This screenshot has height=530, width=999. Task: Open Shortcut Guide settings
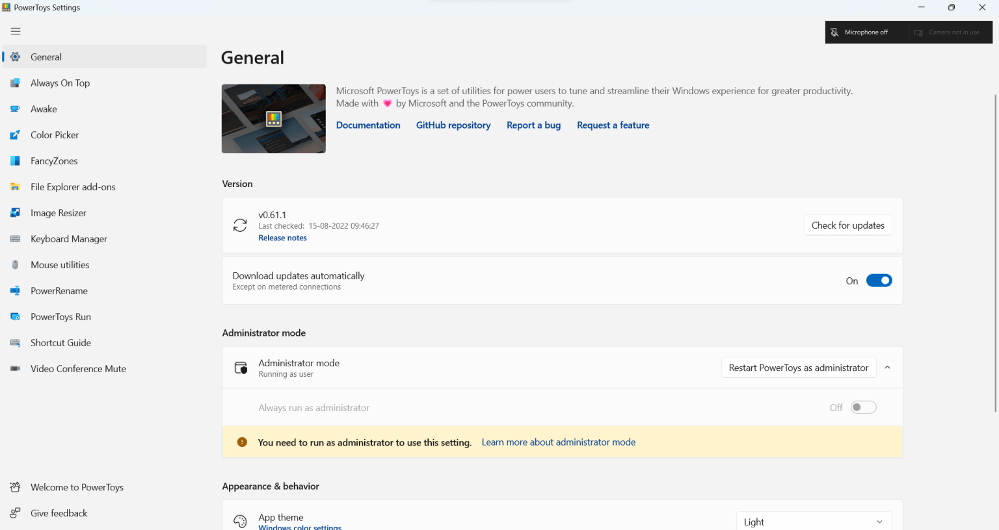104,343
